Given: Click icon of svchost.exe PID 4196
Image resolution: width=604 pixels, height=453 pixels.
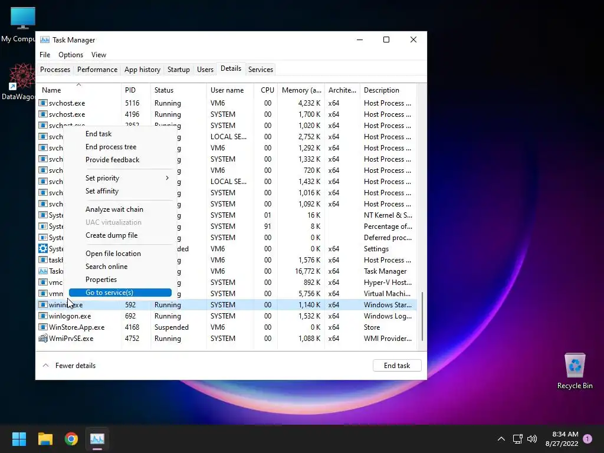Looking at the screenshot, I should tap(43, 114).
